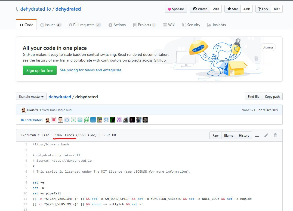Click the '1802 lines (1568 sloc)' text
The image size is (293, 211).
76,135
